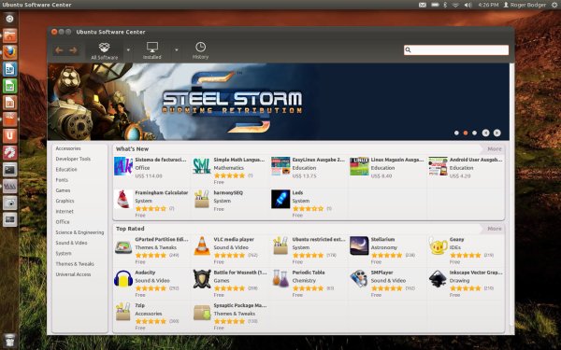Click the Ubuntu dash home launcher icon
The image size is (561, 350).
(x=9, y=19)
